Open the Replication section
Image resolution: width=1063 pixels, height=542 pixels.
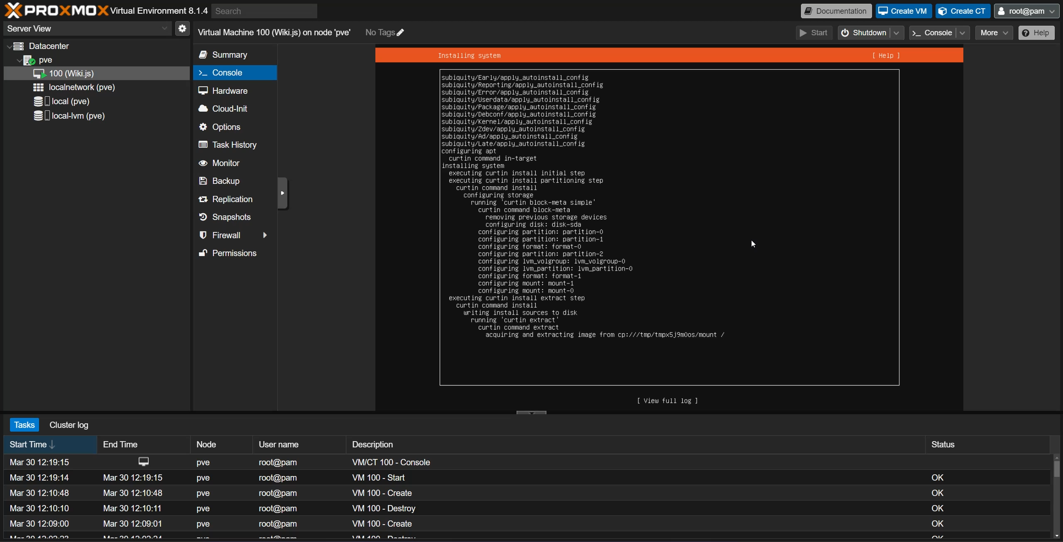pyautogui.click(x=232, y=199)
